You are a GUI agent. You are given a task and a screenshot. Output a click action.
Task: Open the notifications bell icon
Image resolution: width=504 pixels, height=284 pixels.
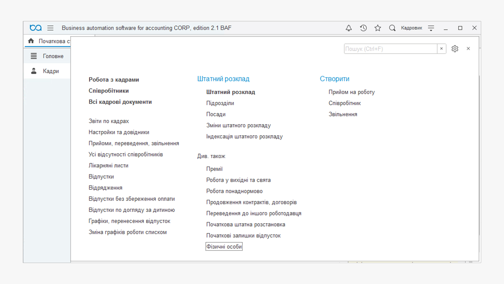point(349,28)
